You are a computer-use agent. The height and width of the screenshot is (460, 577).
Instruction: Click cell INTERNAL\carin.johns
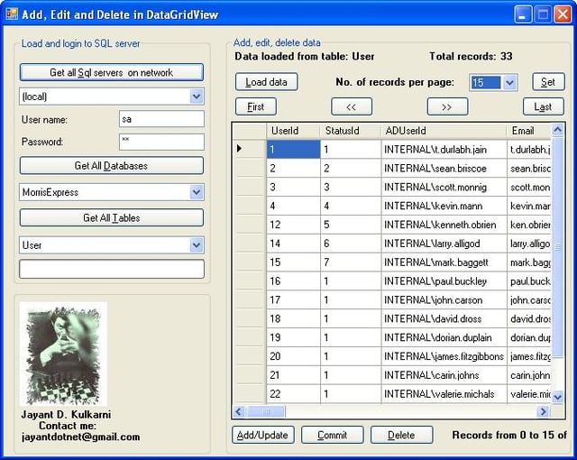tap(444, 375)
